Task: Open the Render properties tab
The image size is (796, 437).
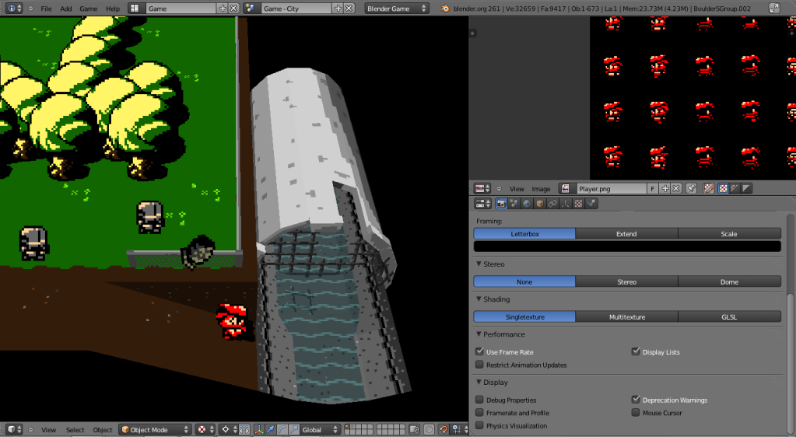Action: coord(502,204)
